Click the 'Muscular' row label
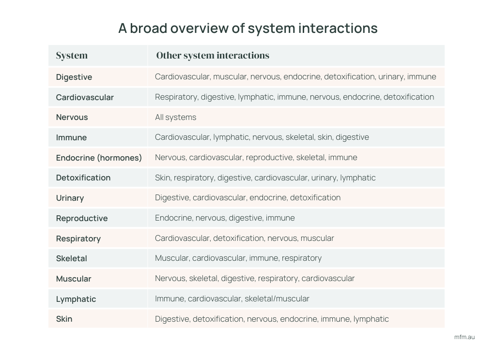This screenshot has width=496, height=357. [74, 279]
